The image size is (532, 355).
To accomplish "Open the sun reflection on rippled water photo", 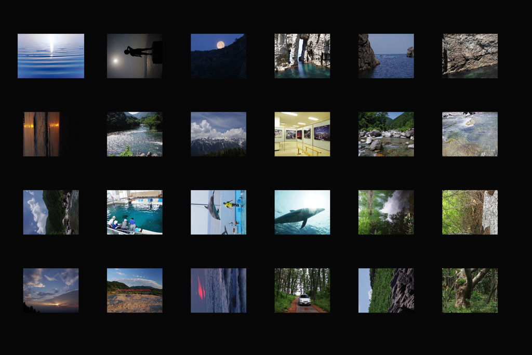I will (x=50, y=56).
